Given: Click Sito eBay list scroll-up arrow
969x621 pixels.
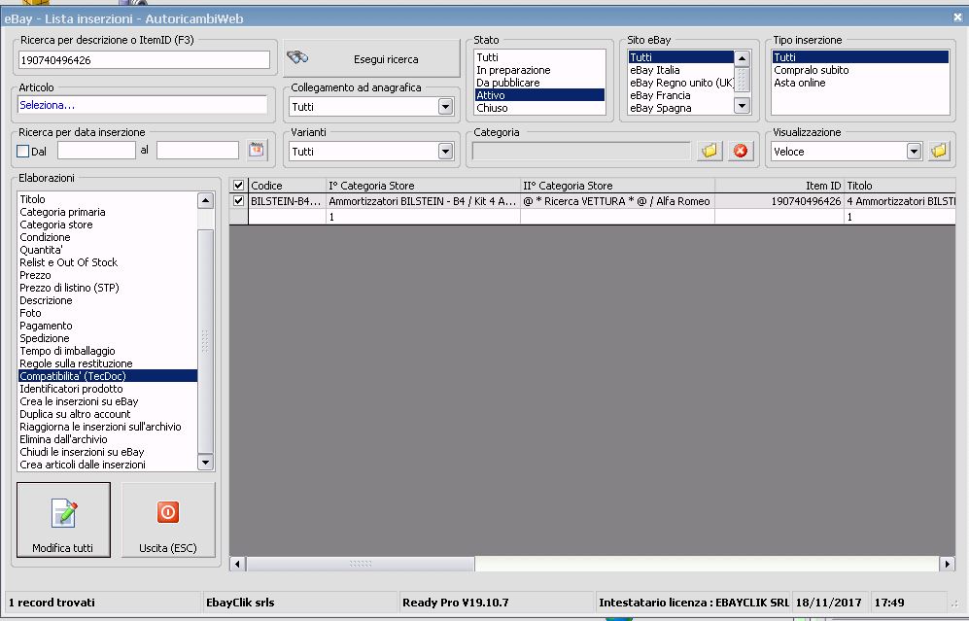Looking at the screenshot, I should click(x=743, y=58).
